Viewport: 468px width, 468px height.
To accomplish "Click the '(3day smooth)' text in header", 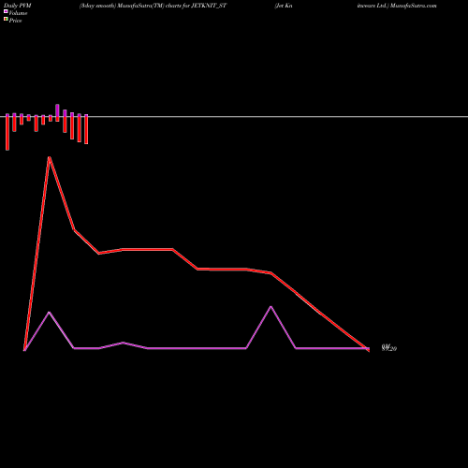I will pos(98,6).
